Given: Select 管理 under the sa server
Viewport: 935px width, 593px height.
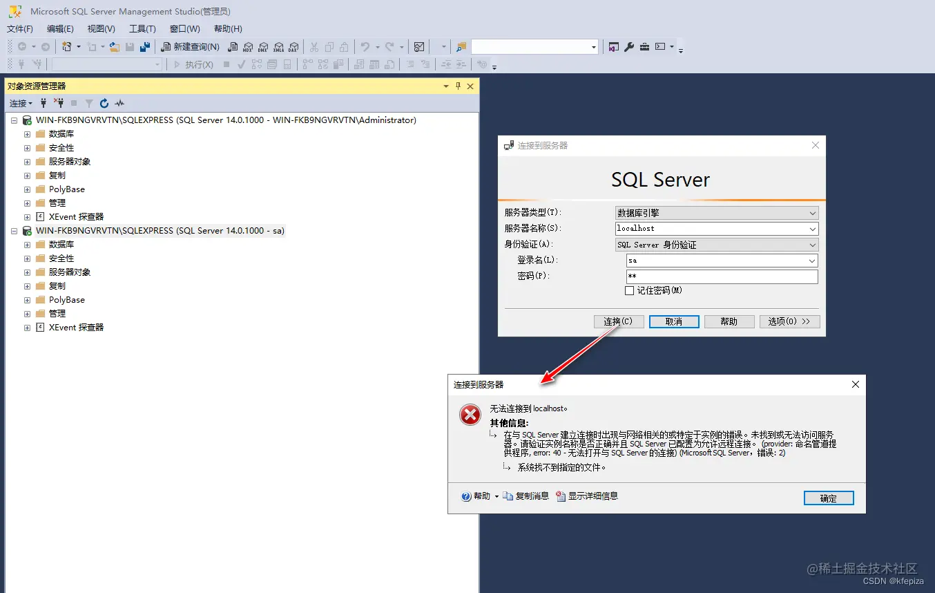Looking at the screenshot, I should pos(57,314).
